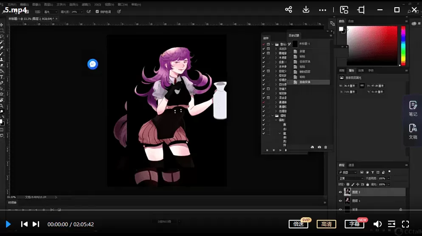The height and width of the screenshot is (236, 422).
Task: Enter fullscreen video mode
Action: pyautogui.click(x=405, y=224)
